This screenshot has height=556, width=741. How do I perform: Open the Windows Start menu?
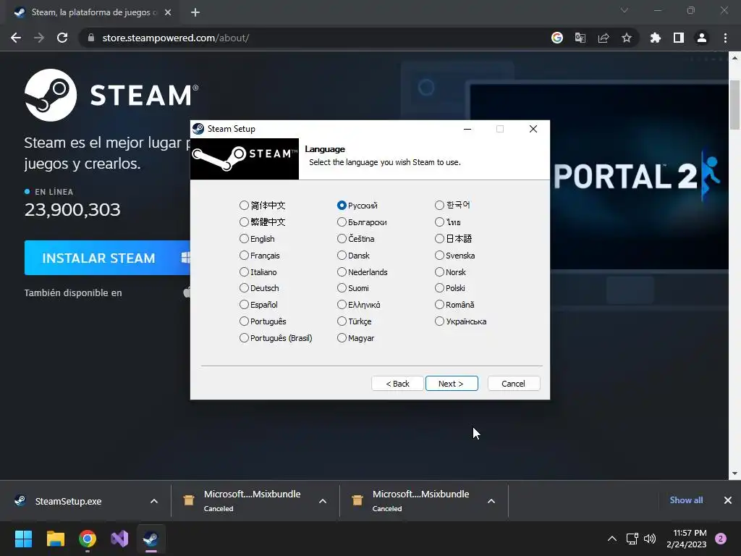click(x=23, y=539)
